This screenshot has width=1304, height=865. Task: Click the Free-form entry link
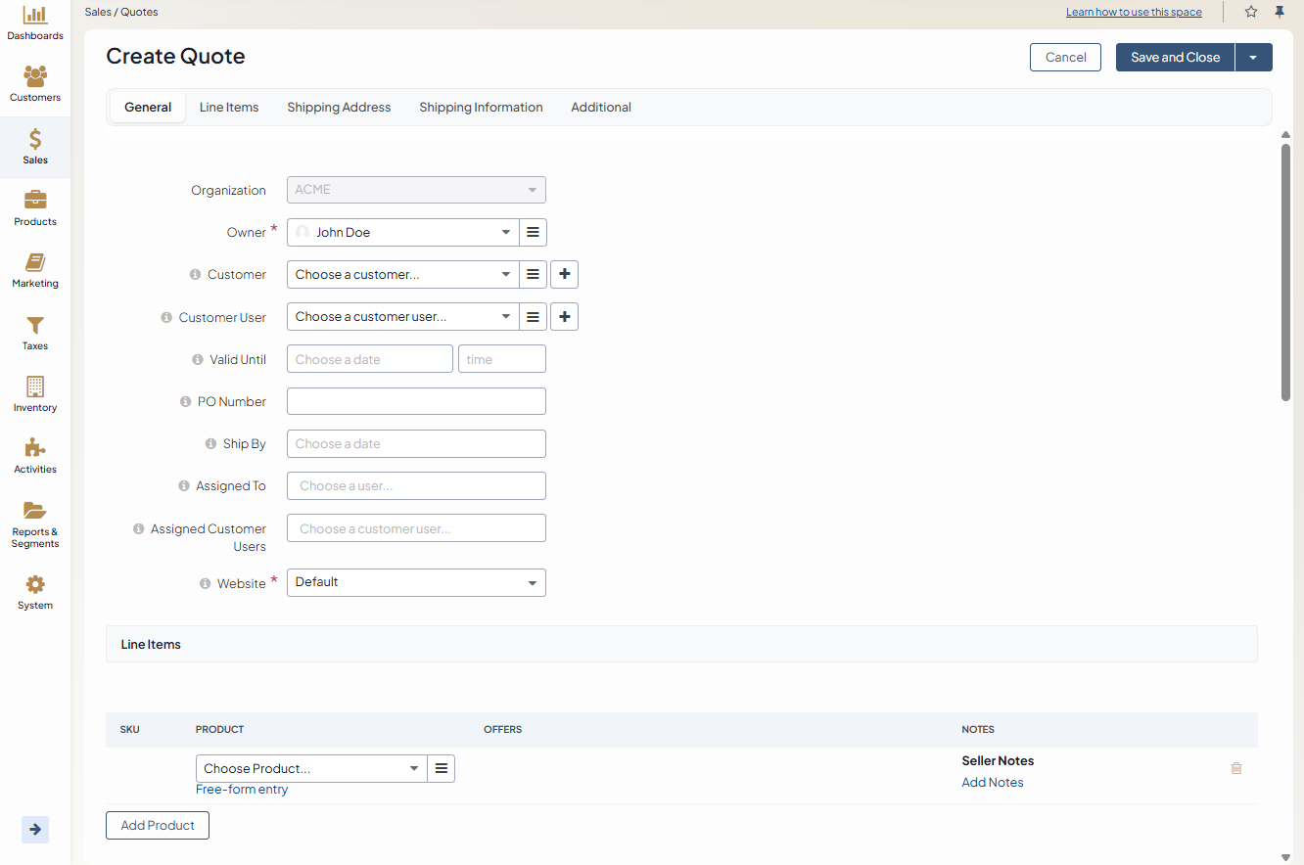(x=242, y=790)
